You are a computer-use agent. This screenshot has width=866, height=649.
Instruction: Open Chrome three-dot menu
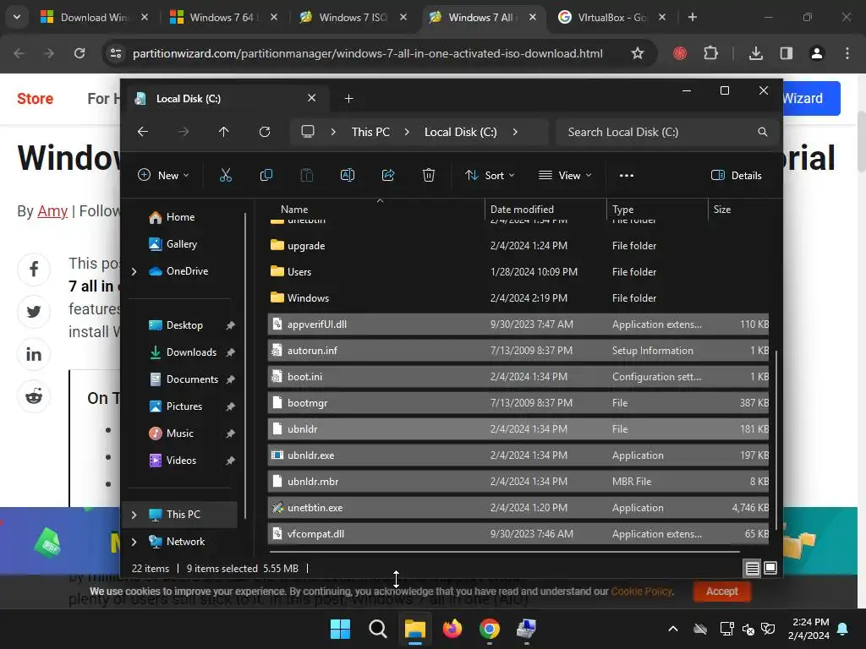pos(847,53)
